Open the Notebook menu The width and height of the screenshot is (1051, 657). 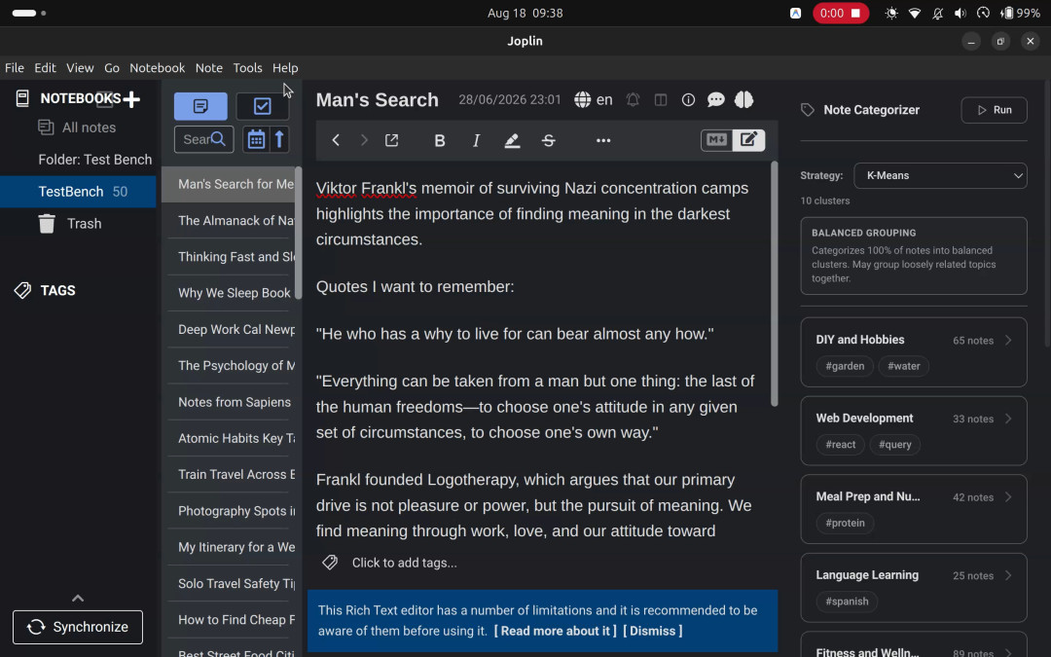(x=157, y=68)
